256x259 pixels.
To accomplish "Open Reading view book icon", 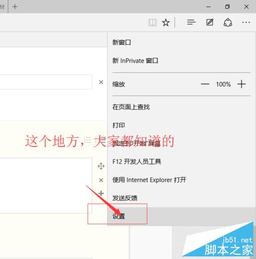I will pyautogui.click(x=153, y=23).
